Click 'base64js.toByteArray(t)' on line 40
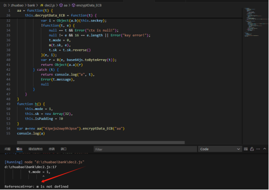Screen dimensions: 269x190 click(x=89, y=60)
